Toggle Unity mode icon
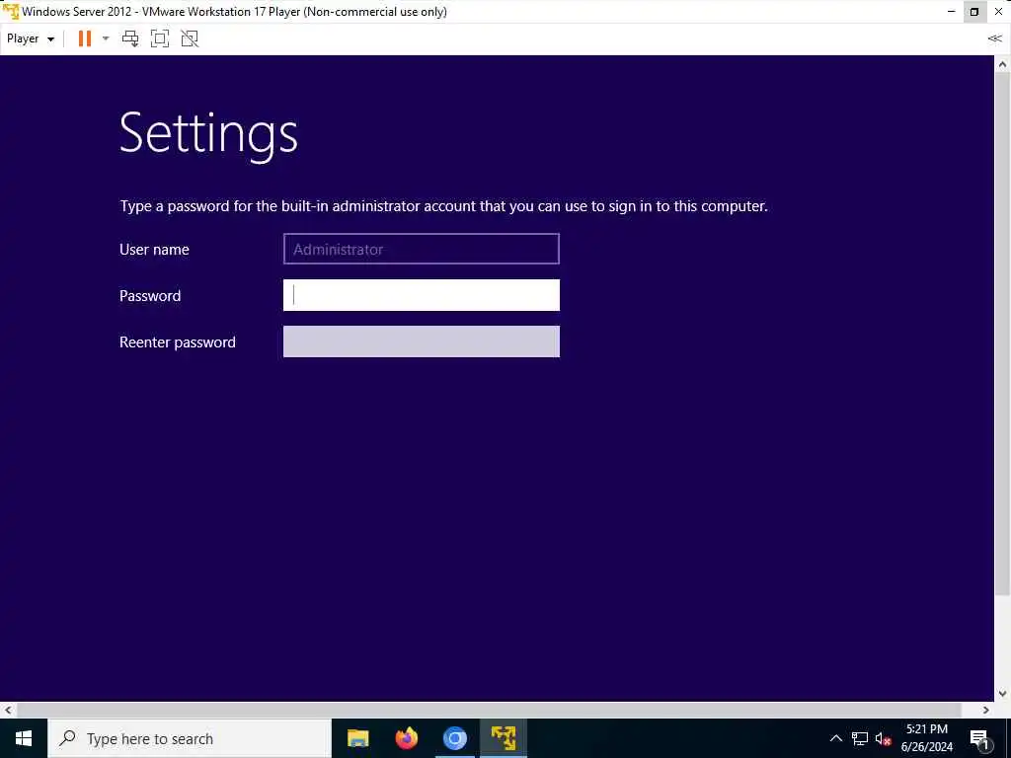 tap(190, 38)
